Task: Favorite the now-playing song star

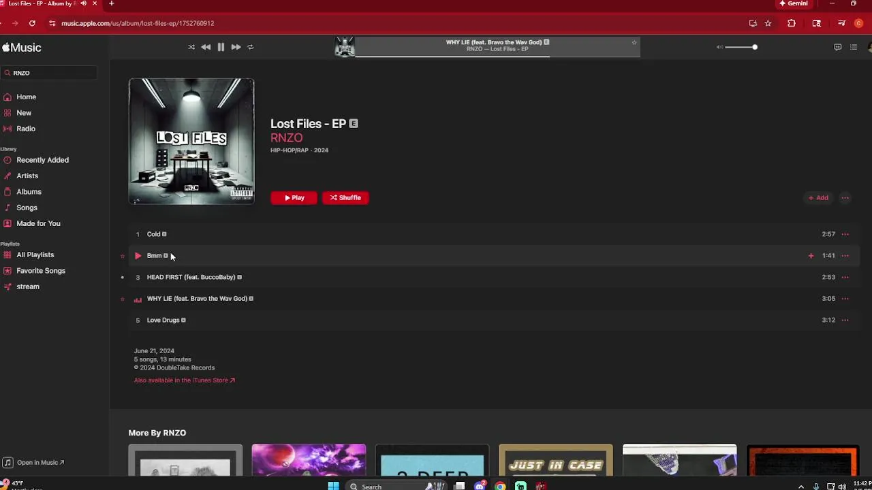Action: coord(634,42)
